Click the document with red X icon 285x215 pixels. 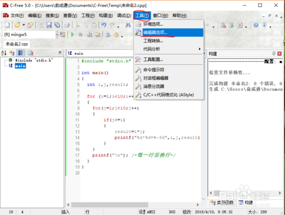tap(240, 25)
